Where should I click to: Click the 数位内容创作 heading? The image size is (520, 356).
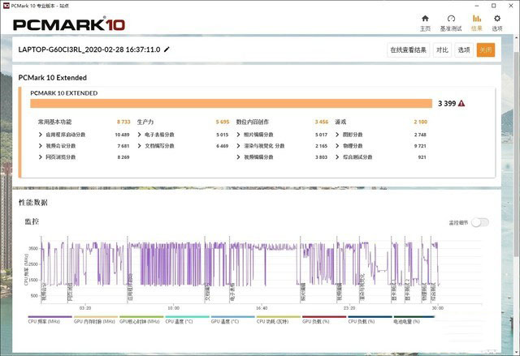(x=253, y=122)
